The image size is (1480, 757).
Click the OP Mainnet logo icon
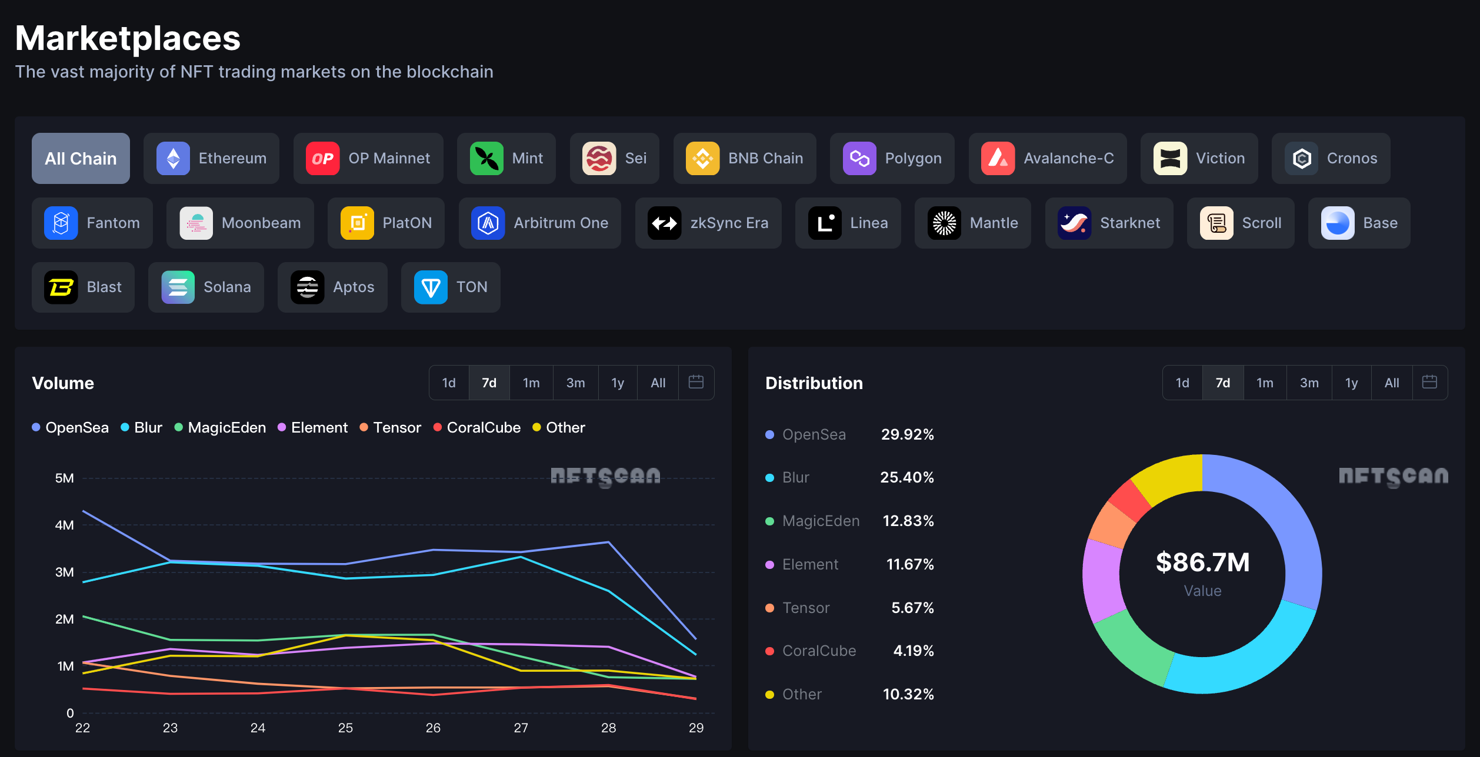coord(322,158)
